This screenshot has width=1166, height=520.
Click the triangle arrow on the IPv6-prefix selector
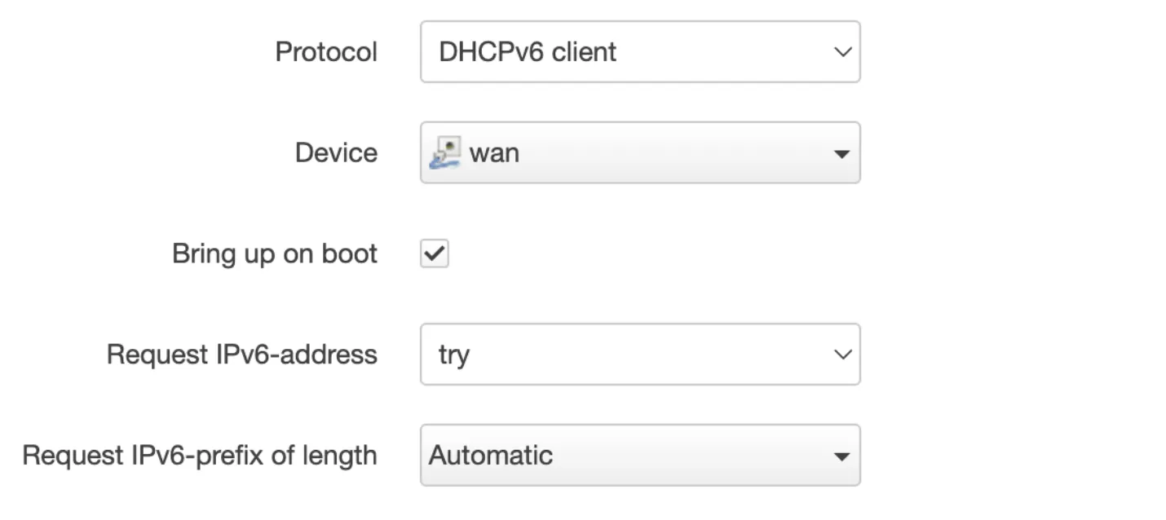(x=841, y=456)
